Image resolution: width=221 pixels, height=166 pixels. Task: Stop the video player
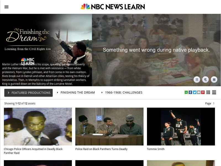click(214, 80)
